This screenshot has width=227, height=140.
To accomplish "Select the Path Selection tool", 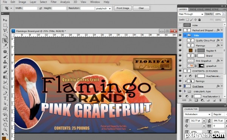I will pos(5,103).
